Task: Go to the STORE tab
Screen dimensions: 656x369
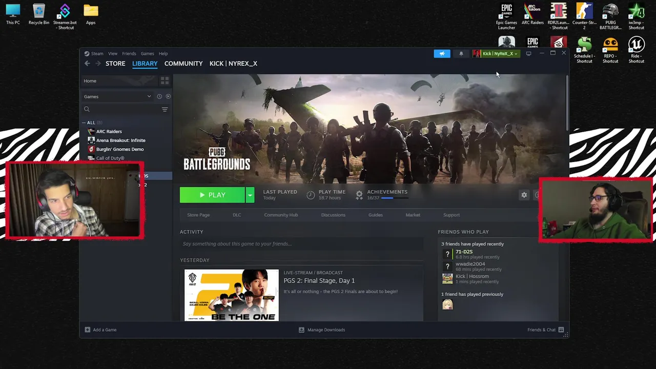Action: pos(115,64)
